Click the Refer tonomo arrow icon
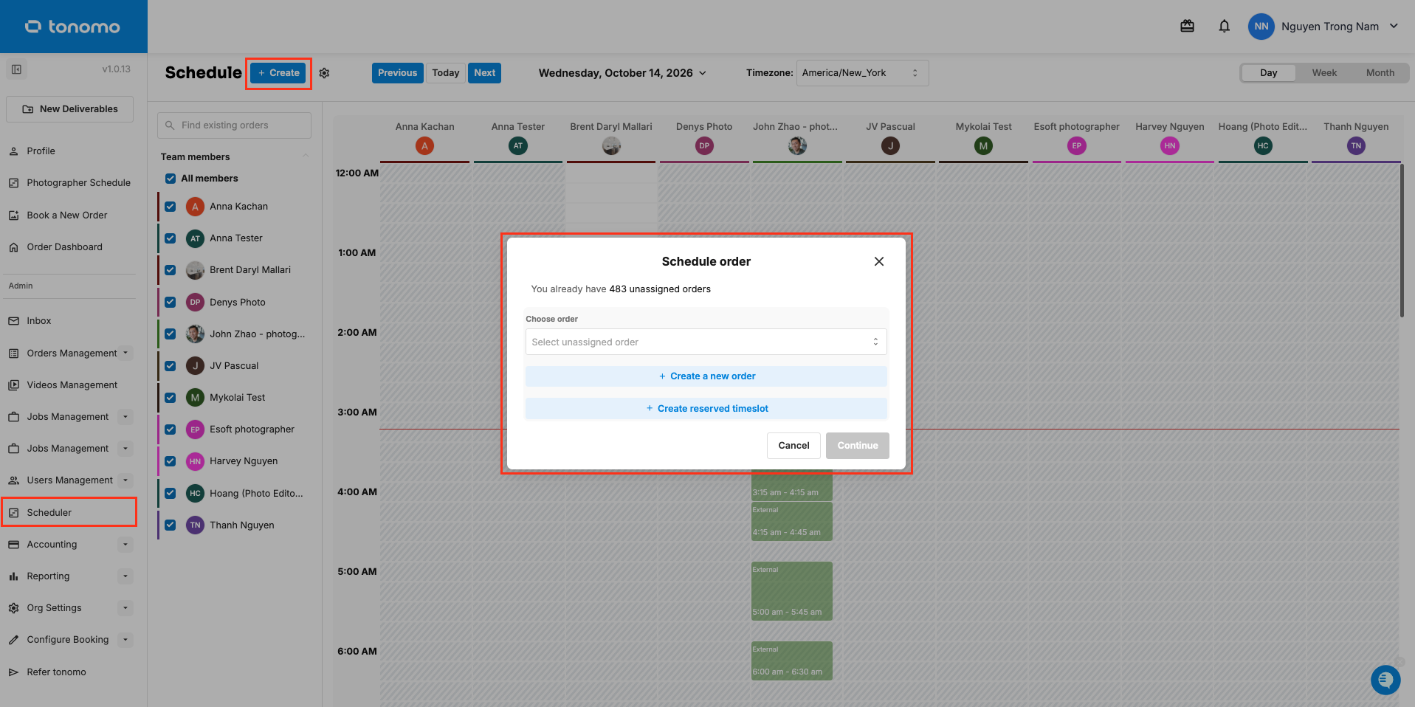 pyautogui.click(x=13, y=672)
